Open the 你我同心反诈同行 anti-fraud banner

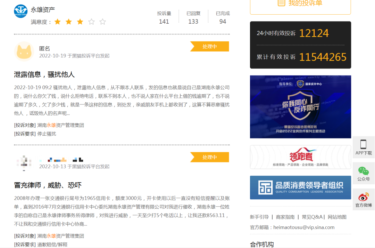point(300,107)
